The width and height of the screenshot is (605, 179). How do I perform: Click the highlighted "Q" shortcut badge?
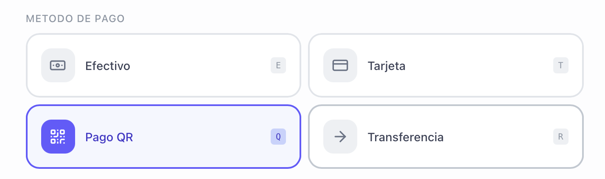tap(278, 137)
